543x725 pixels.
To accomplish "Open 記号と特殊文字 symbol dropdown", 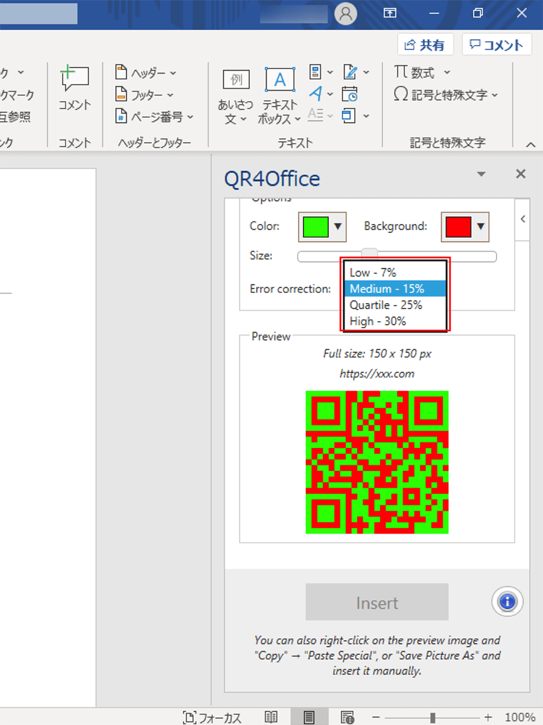I will coord(446,94).
